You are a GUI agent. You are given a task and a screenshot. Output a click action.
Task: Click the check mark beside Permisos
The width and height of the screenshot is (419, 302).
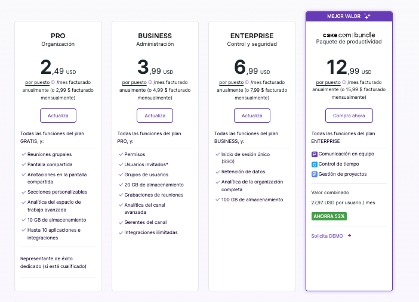121,154
